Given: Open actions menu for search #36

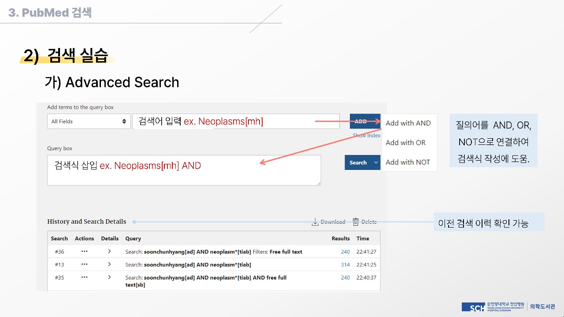Looking at the screenshot, I should point(84,252).
